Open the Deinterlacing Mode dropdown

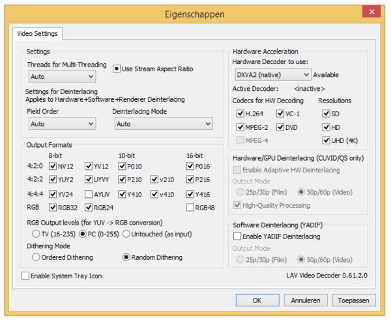162,123
